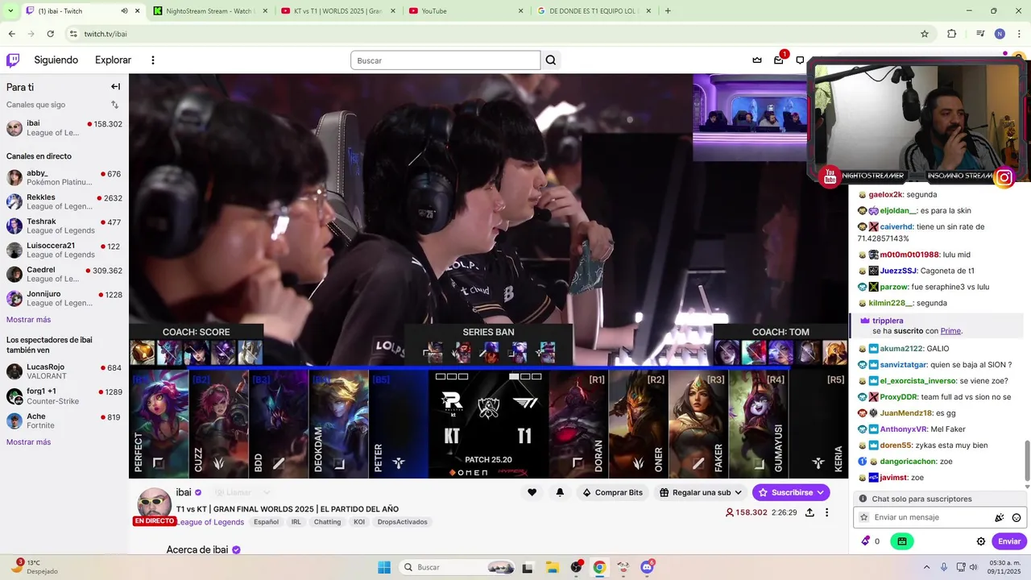Open chat settings gear

981,541
